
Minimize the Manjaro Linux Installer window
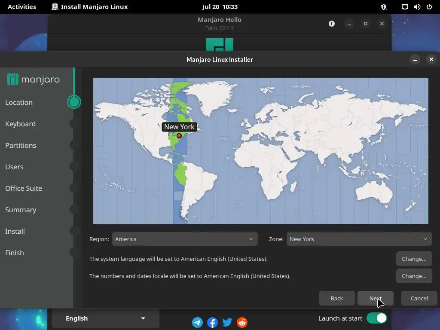(x=415, y=59)
